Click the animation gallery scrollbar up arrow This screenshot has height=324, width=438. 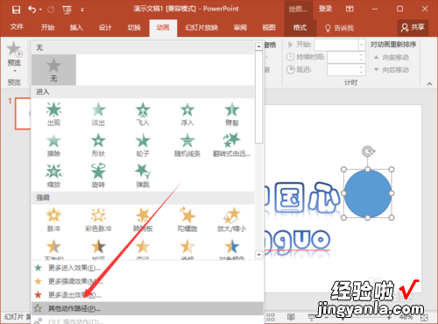[x=258, y=46]
